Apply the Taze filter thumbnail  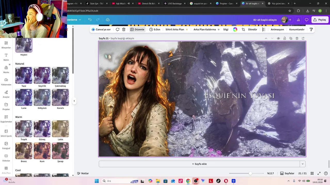24,75
